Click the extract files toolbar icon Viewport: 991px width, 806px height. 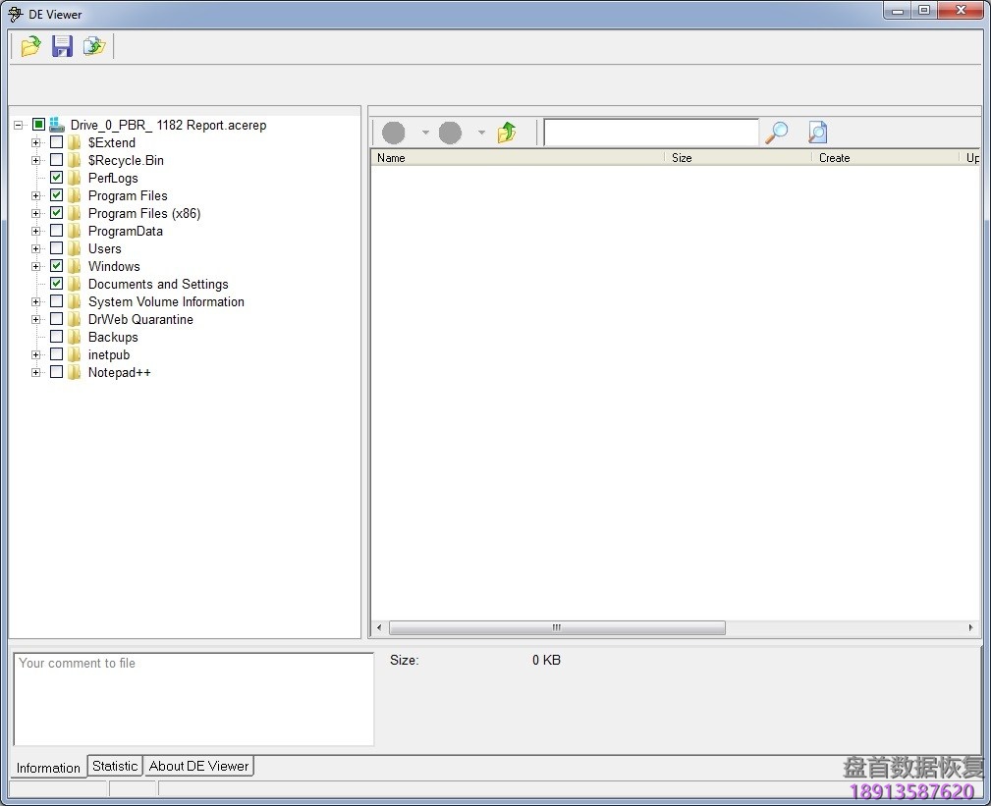pyautogui.click(x=94, y=45)
